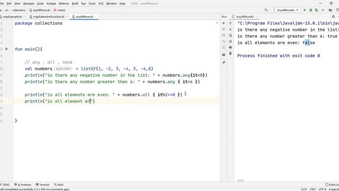
Task: Open the Run menu
Action: [x=84, y=4]
